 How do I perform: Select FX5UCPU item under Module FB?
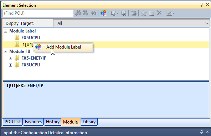[x=31, y=65]
